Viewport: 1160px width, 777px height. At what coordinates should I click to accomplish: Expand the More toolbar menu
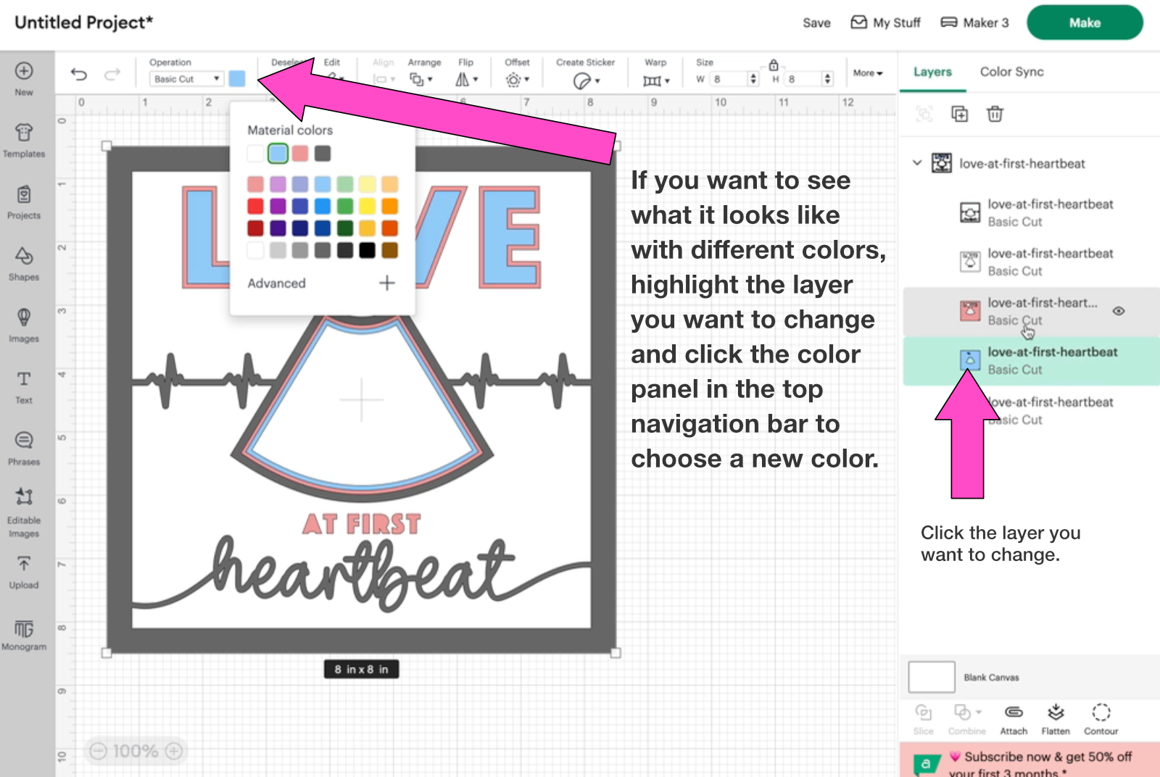click(x=867, y=73)
